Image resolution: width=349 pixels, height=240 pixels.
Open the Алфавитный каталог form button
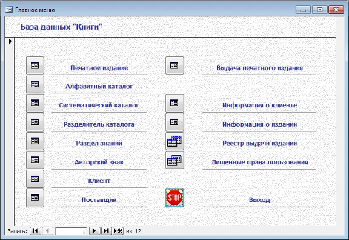pyautogui.click(x=35, y=84)
